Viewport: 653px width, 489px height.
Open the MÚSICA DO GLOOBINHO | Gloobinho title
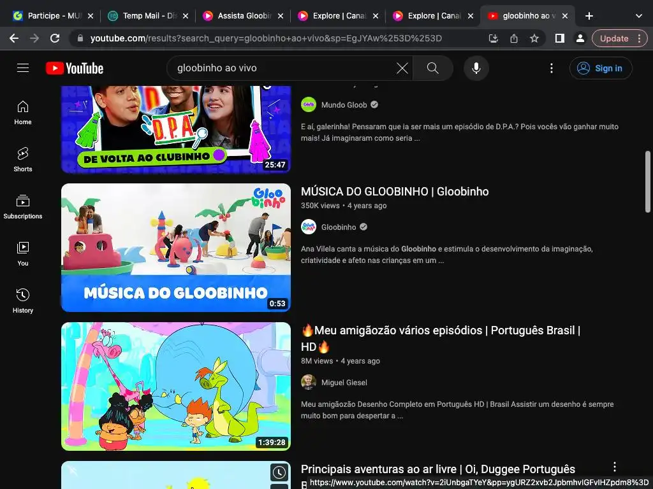click(394, 191)
